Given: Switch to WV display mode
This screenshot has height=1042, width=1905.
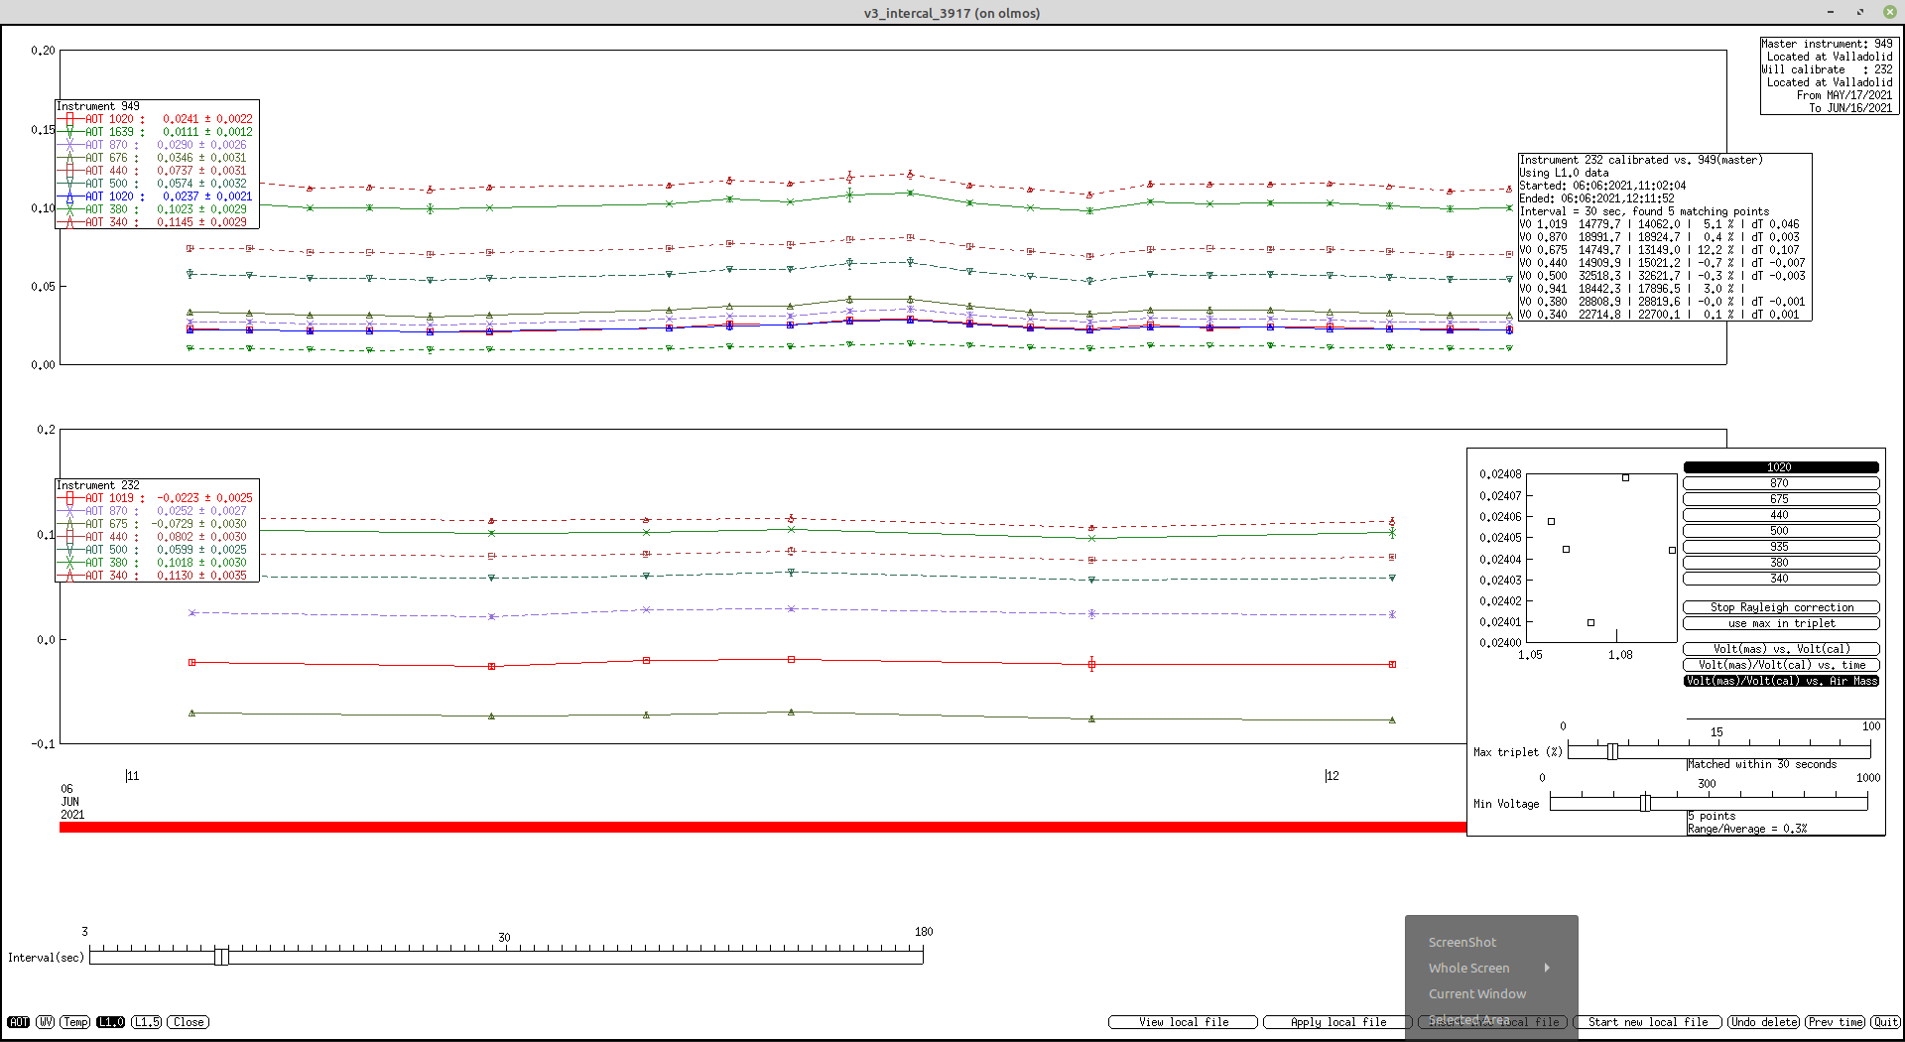Looking at the screenshot, I should (46, 1022).
